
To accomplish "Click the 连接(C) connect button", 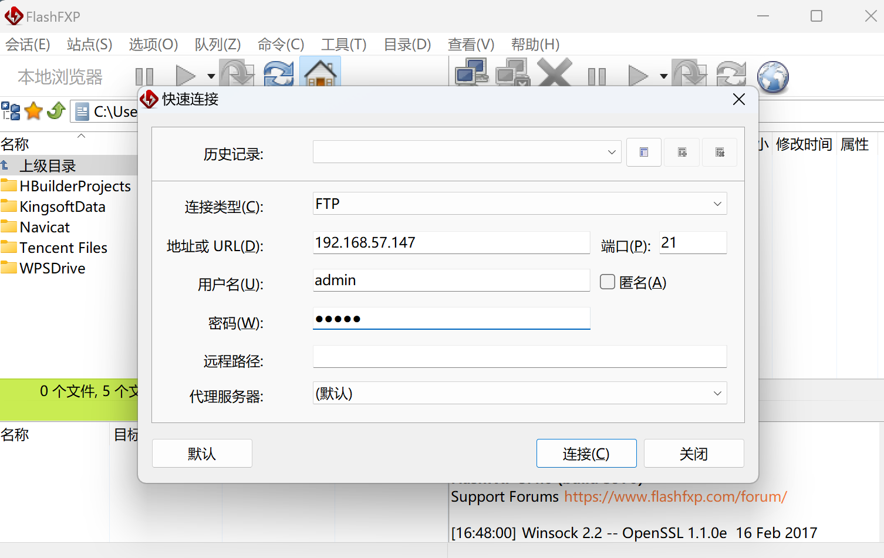I will [586, 454].
